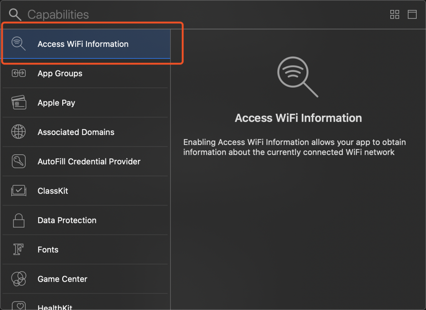The height and width of the screenshot is (310, 426).
Task: Click the Access WiFi Information magnifier icon in list
Action: click(x=19, y=44)
